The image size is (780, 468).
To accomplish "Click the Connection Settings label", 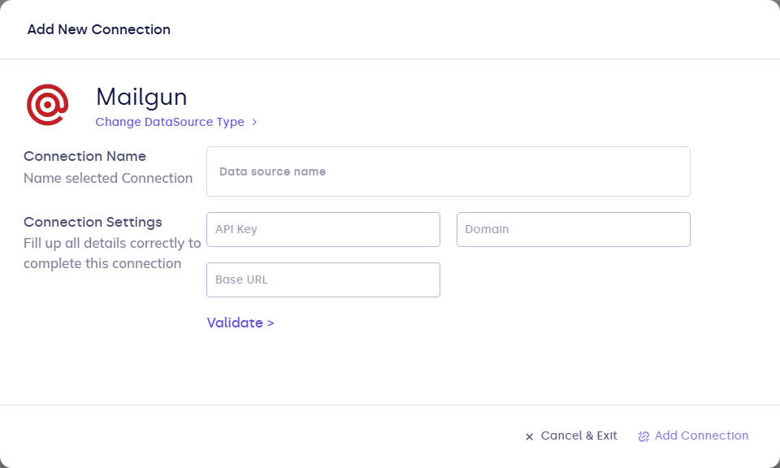I will [93, 222].
